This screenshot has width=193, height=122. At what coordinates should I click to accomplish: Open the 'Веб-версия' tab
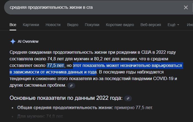(151, 25)
